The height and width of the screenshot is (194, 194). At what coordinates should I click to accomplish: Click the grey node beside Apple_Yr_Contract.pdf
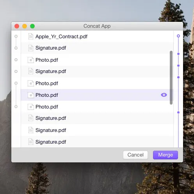tap(16, 36)
